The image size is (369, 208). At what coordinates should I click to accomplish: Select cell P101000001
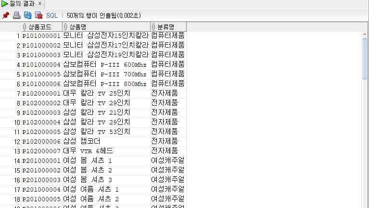coord(42,36)
